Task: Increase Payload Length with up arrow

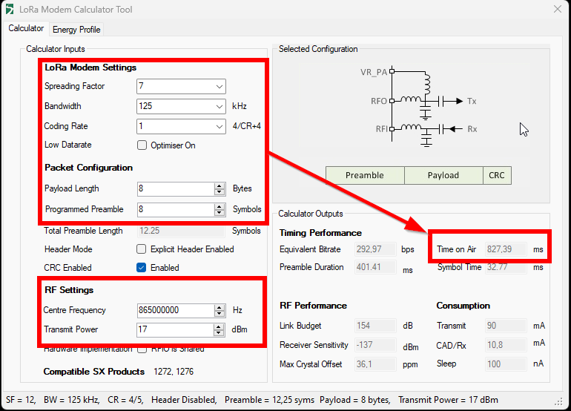Action: (220, 185)
